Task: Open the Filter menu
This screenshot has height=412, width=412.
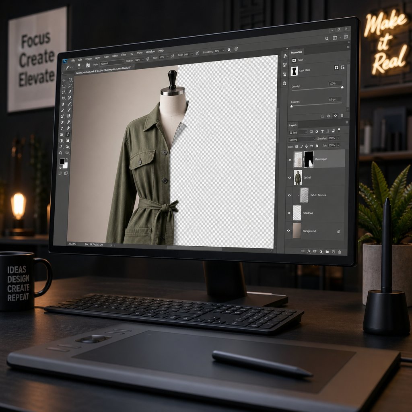Action: click(x=124, y=55)
